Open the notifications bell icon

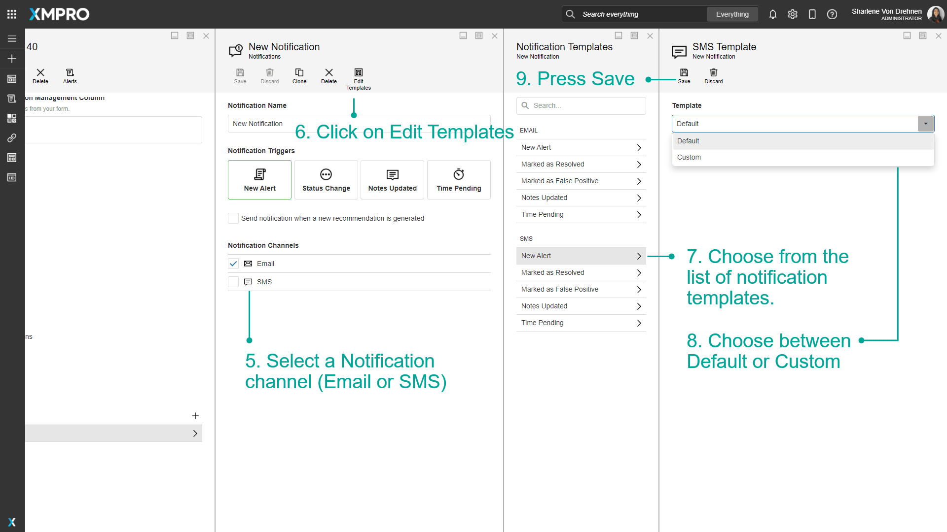pos(772,14)
